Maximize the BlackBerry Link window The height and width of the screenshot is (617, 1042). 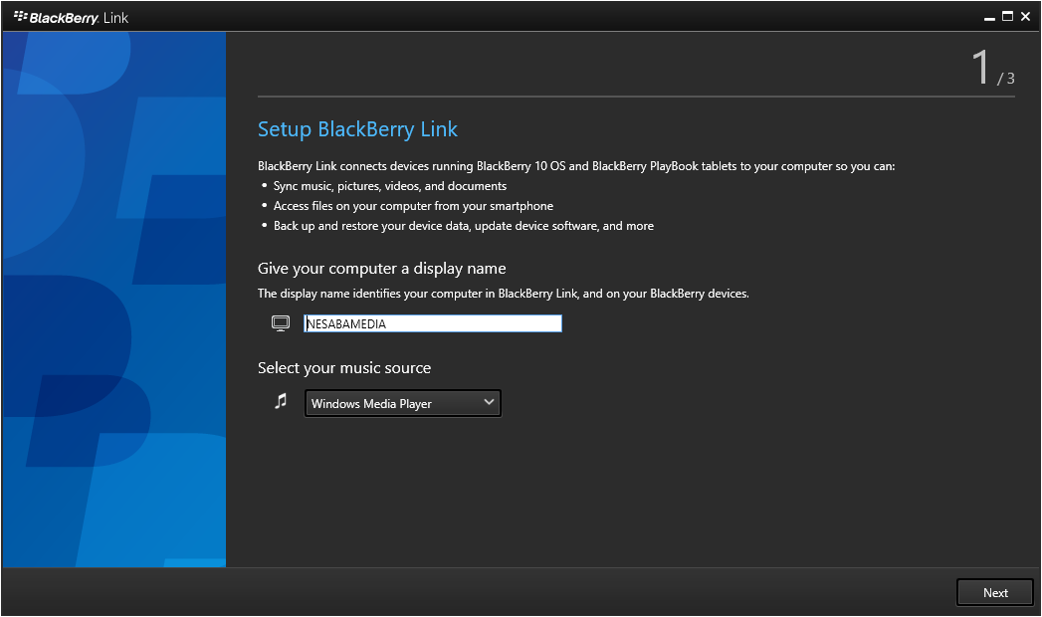[1007, 16]
